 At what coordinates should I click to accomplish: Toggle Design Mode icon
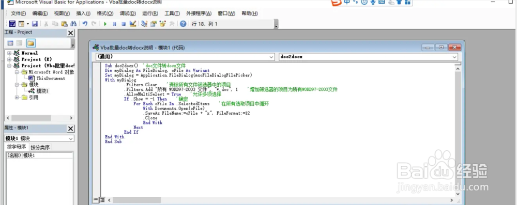click(133, 24)
